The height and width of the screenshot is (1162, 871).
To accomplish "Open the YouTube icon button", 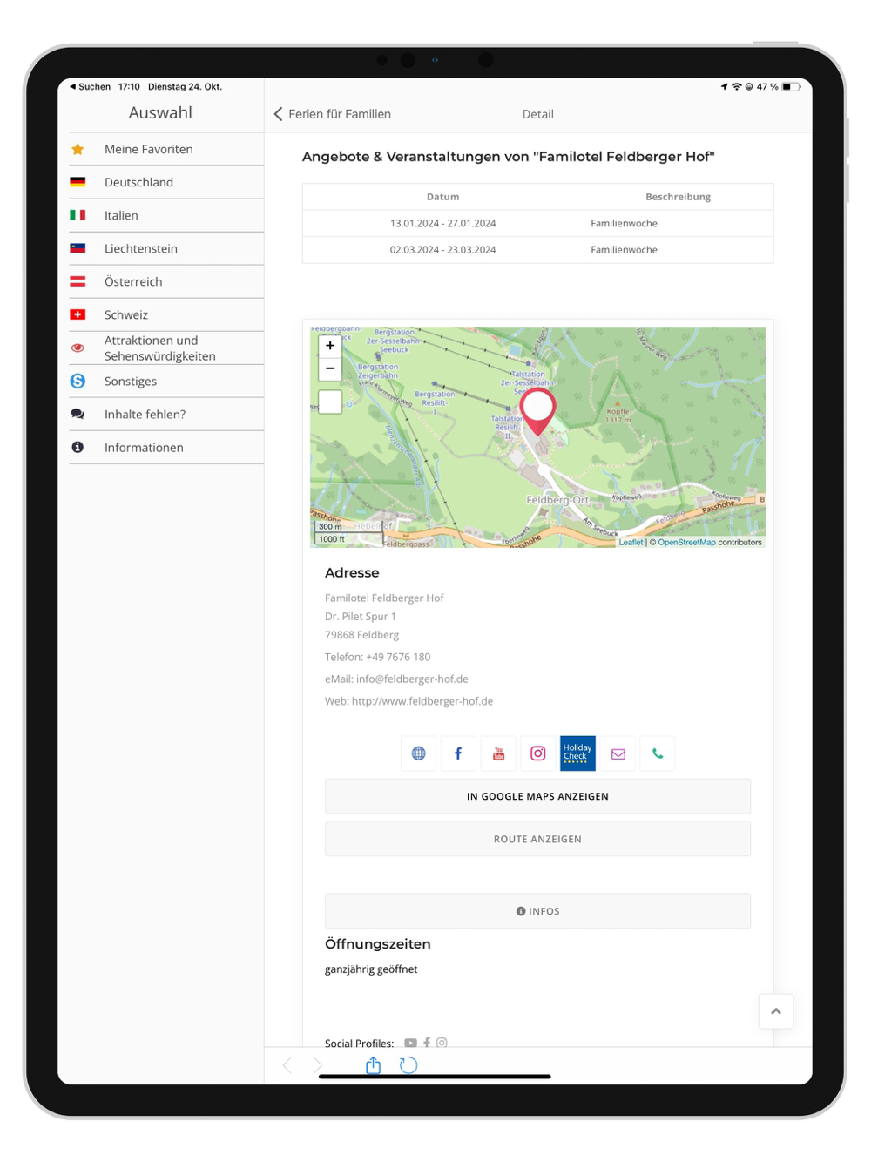I will (x=498, y=753).
